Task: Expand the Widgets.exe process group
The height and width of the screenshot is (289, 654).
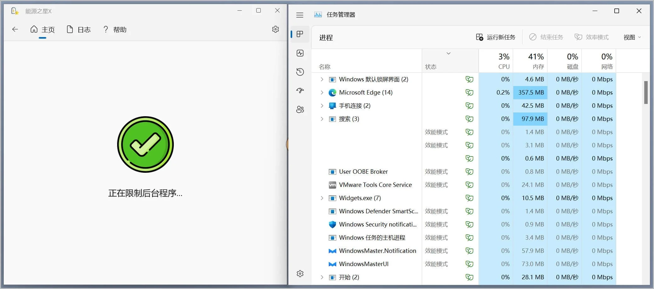Action: (x=322, y=198)
